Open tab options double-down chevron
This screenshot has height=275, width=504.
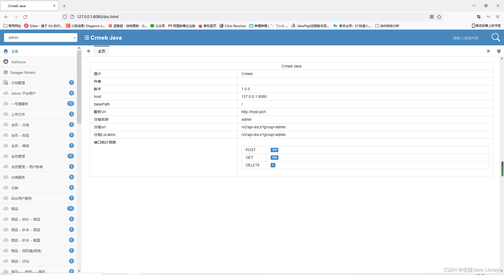(x=499, y=51)
